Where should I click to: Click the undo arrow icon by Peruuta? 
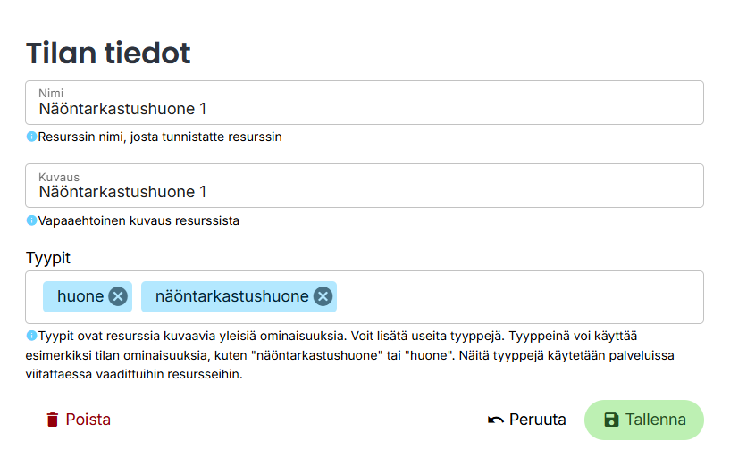click(496, 420)
